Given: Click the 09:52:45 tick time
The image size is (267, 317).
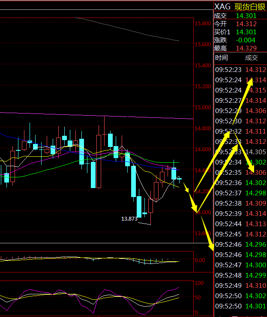Looking at the screenshot, I should [x=228, y=234].
